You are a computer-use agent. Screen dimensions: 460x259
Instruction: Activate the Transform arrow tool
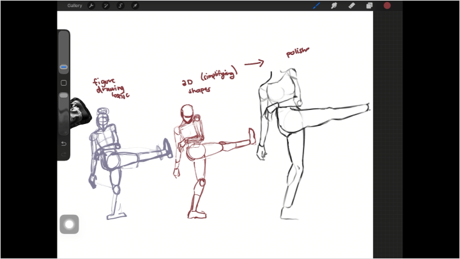point(135,6)
